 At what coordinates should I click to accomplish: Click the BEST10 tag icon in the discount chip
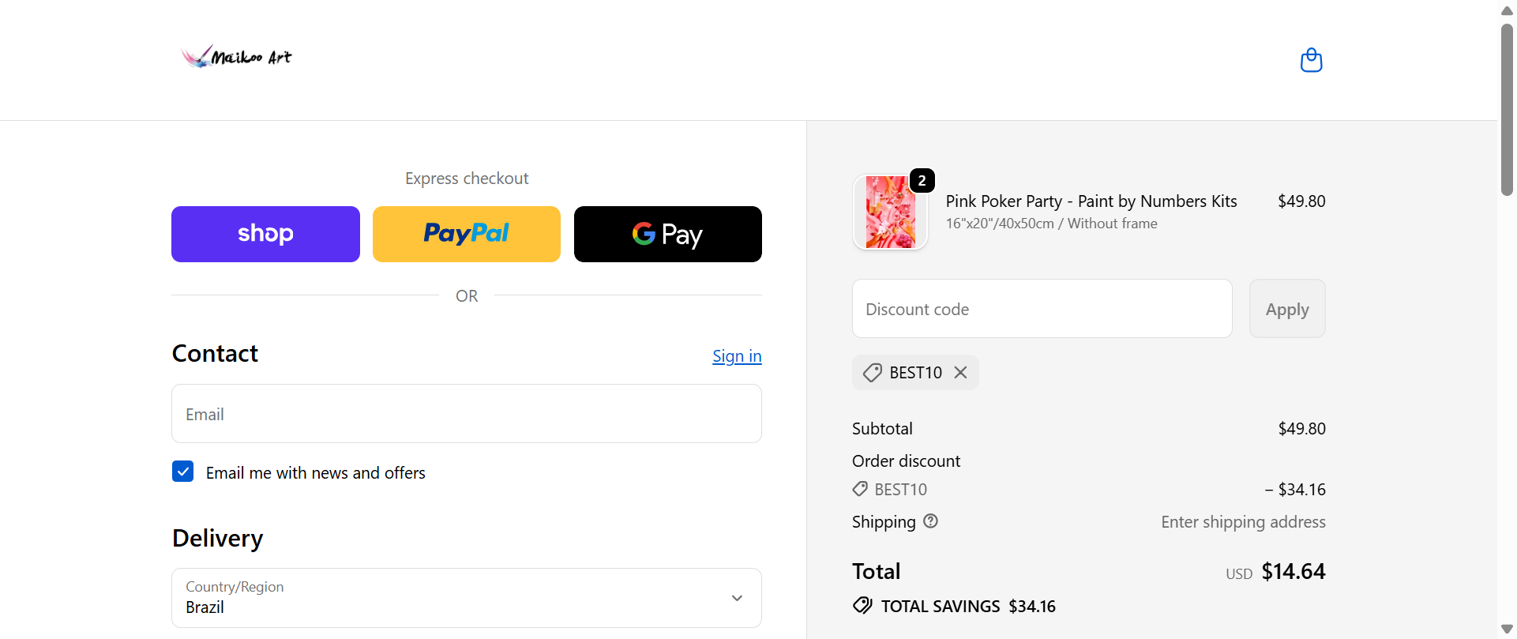873,373
